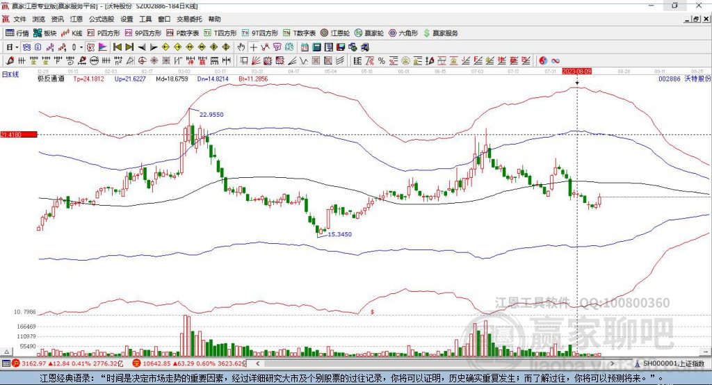The height and width of the screenshot is (385, 712).
Task: Open the 设置 menu
Action: coord(127,19)
